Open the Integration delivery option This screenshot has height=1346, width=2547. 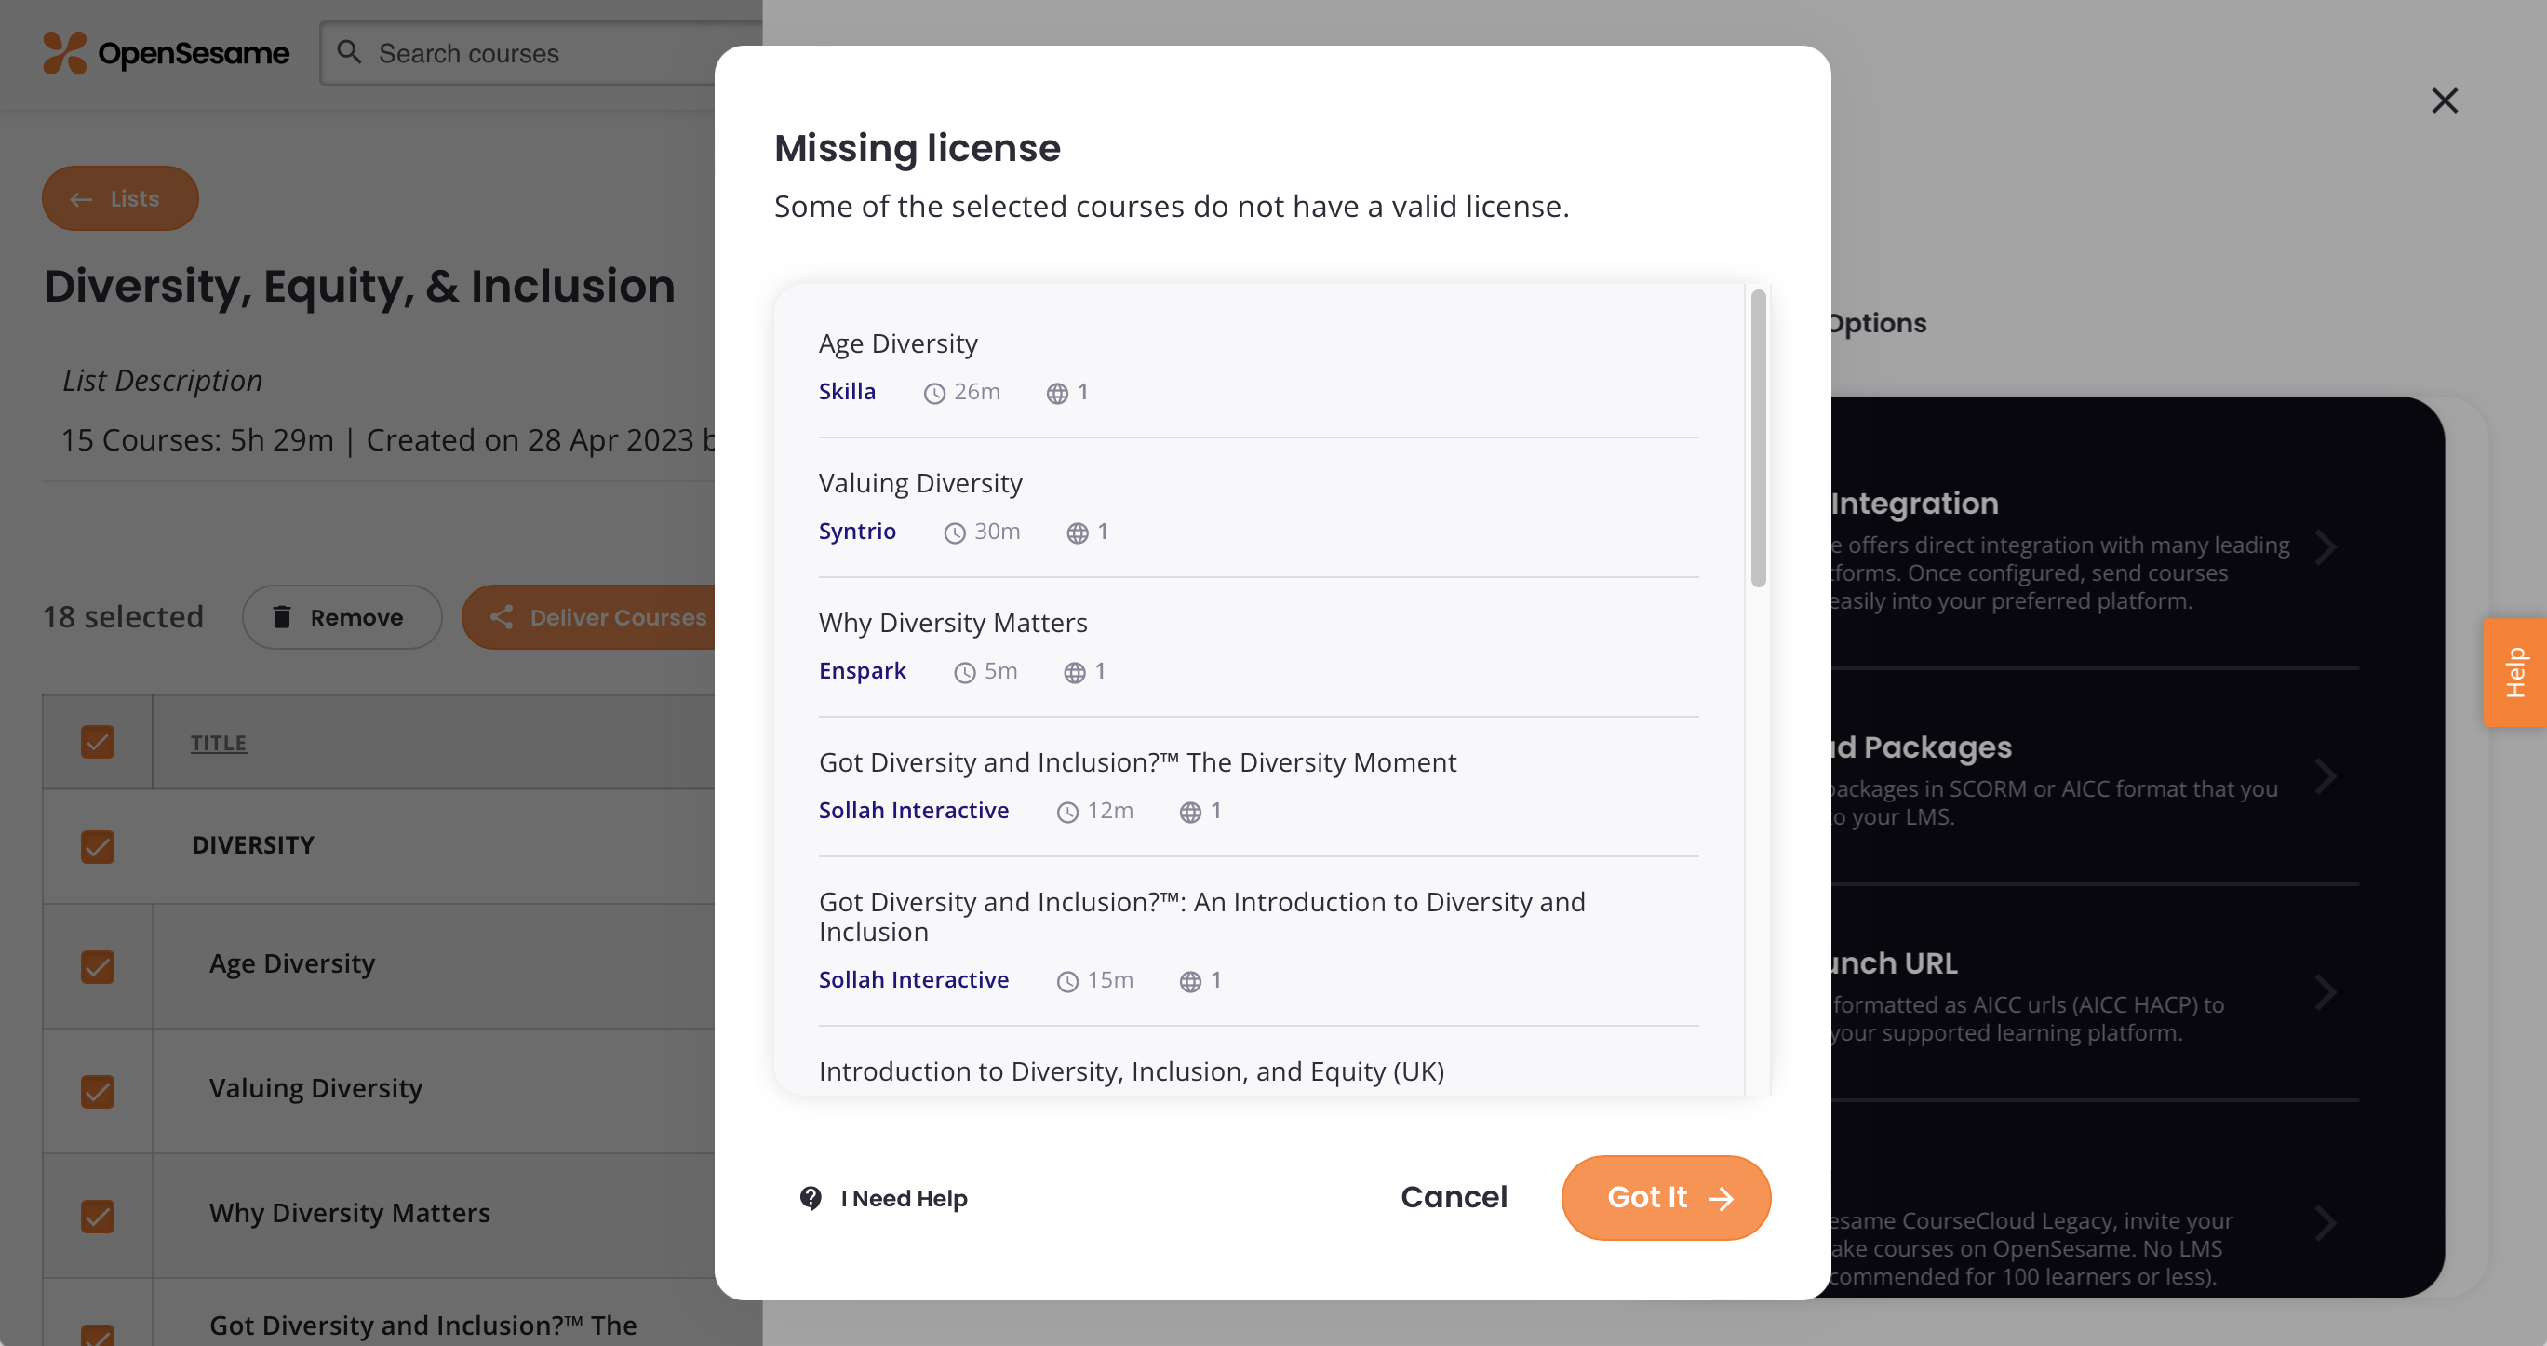[2094, 550]
